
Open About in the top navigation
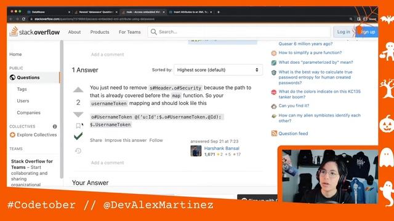(x=74, y=32)
